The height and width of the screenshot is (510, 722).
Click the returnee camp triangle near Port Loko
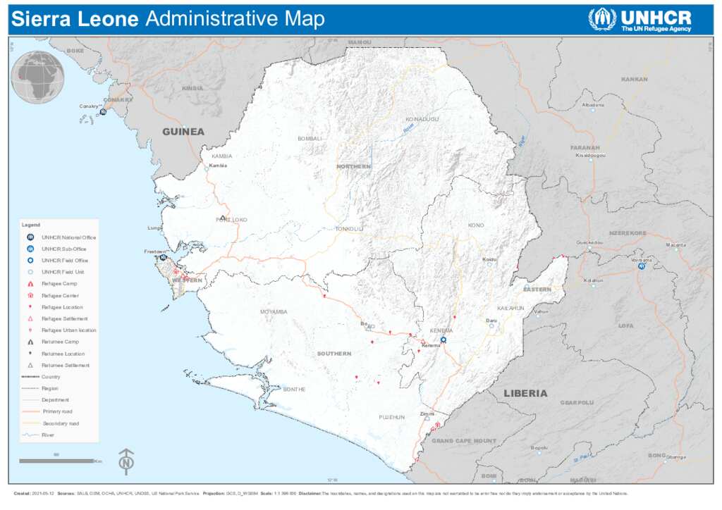(x=223, y=218)
